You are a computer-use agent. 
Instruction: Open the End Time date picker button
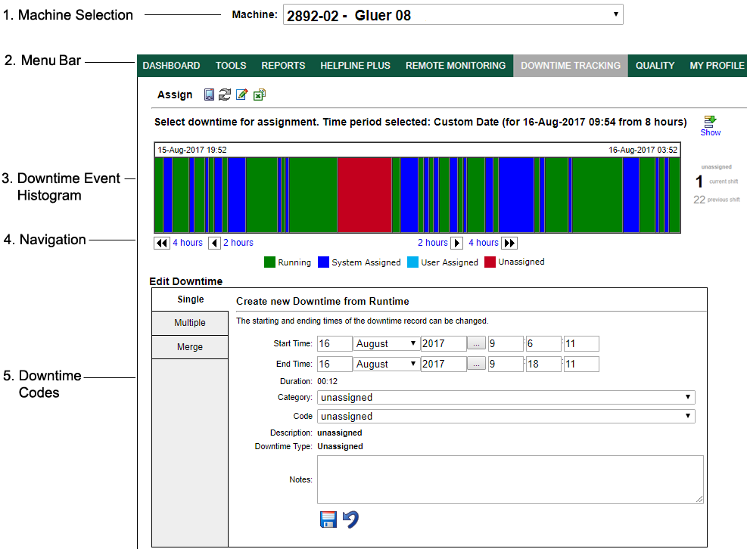[476, 364]
